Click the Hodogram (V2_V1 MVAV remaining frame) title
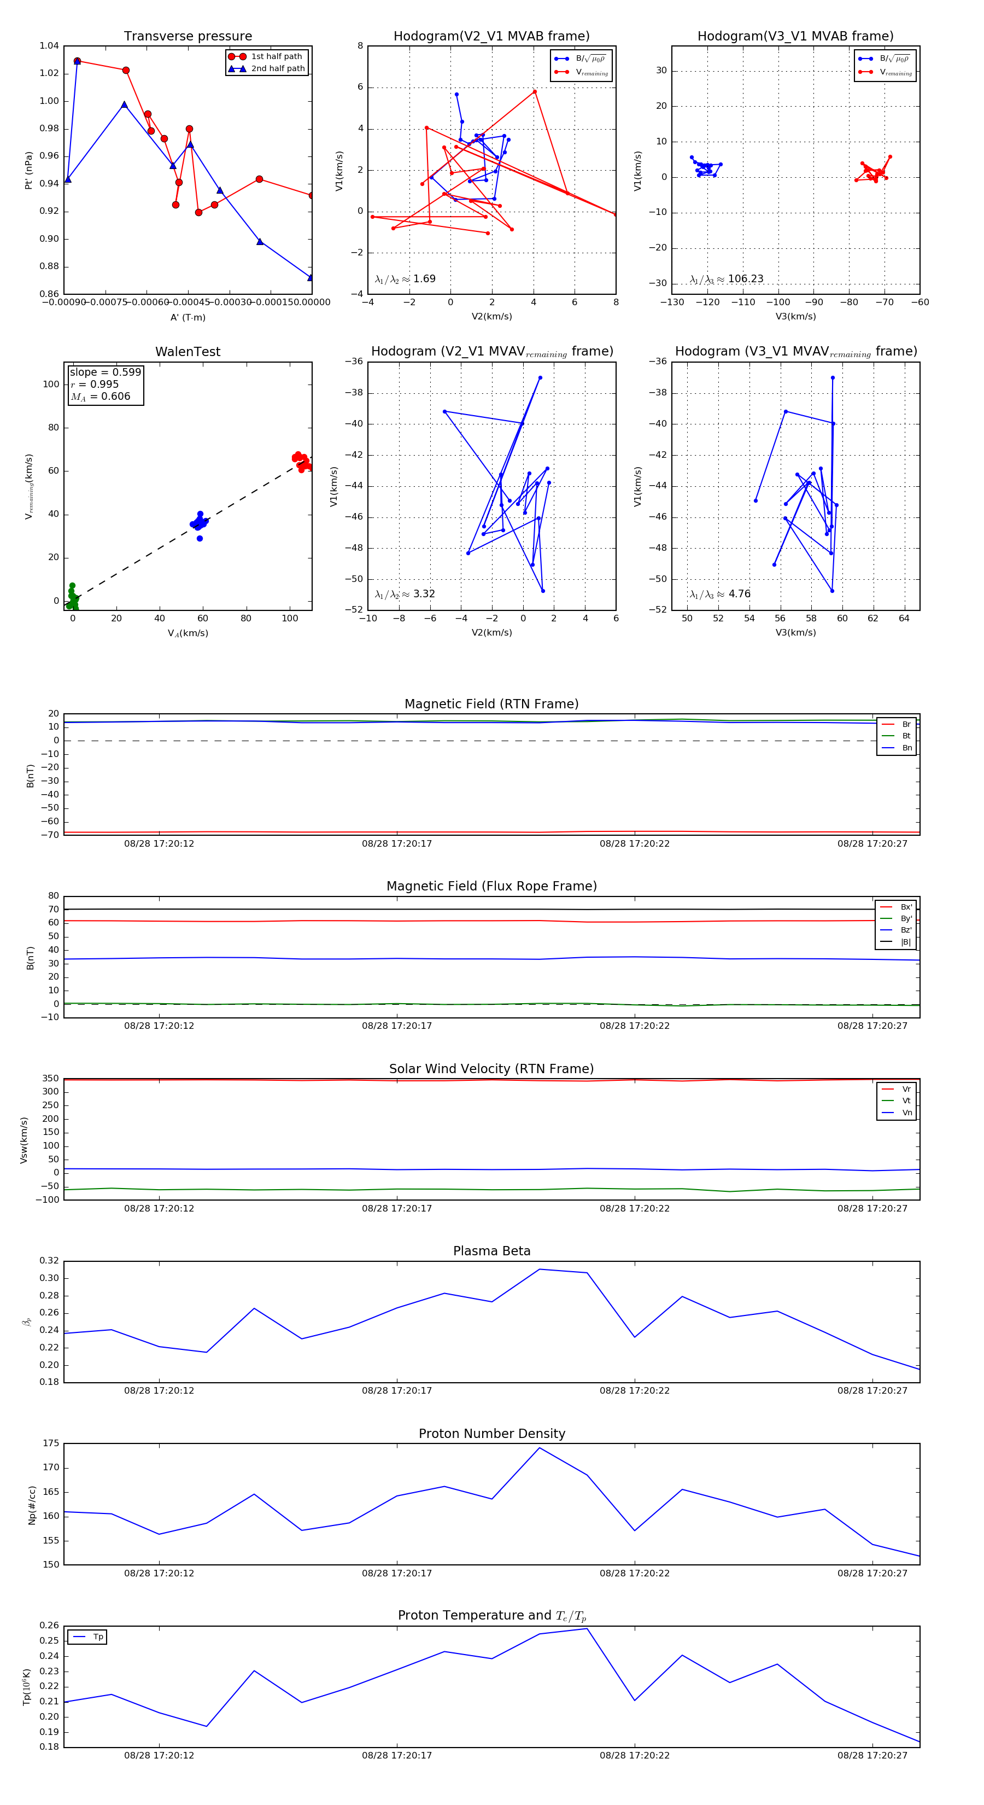The width and height of the screenshot is (984, 1805). [491, 352]
